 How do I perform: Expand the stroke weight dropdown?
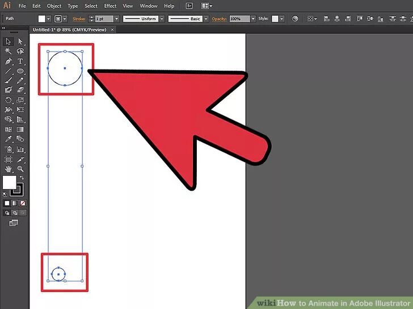(117, 19)
